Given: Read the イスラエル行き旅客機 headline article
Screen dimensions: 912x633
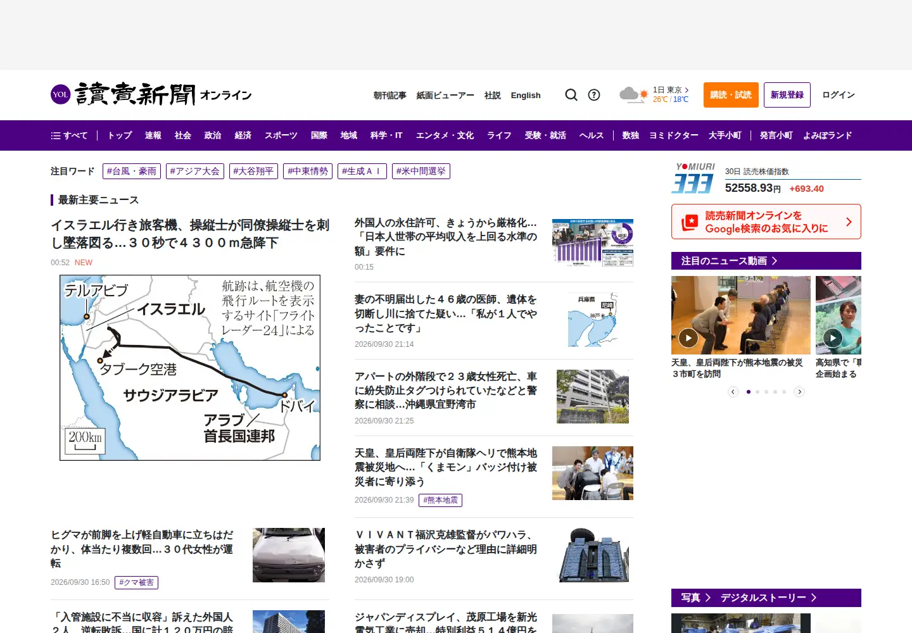Looking at the screenshot, I should tap(190, 234).
